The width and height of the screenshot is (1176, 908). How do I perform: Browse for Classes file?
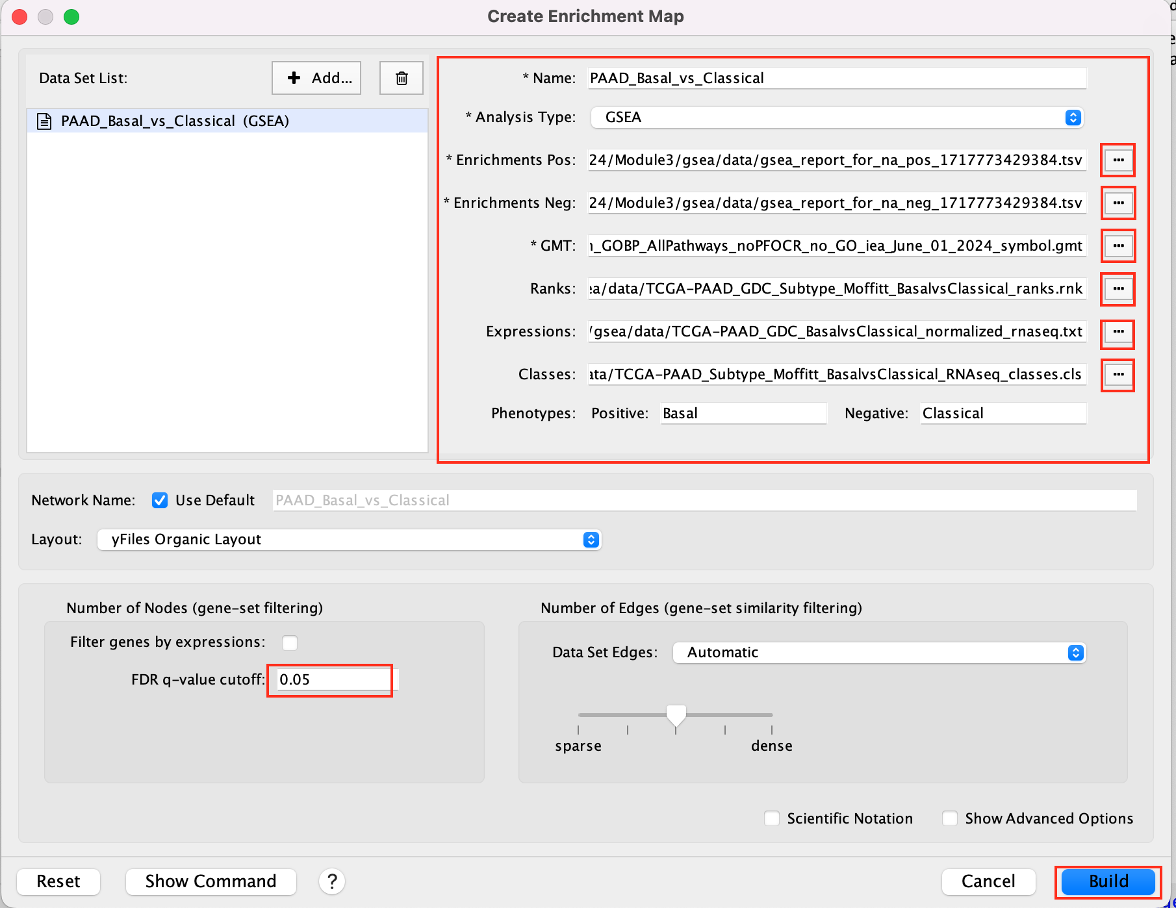click(1118, 375)
